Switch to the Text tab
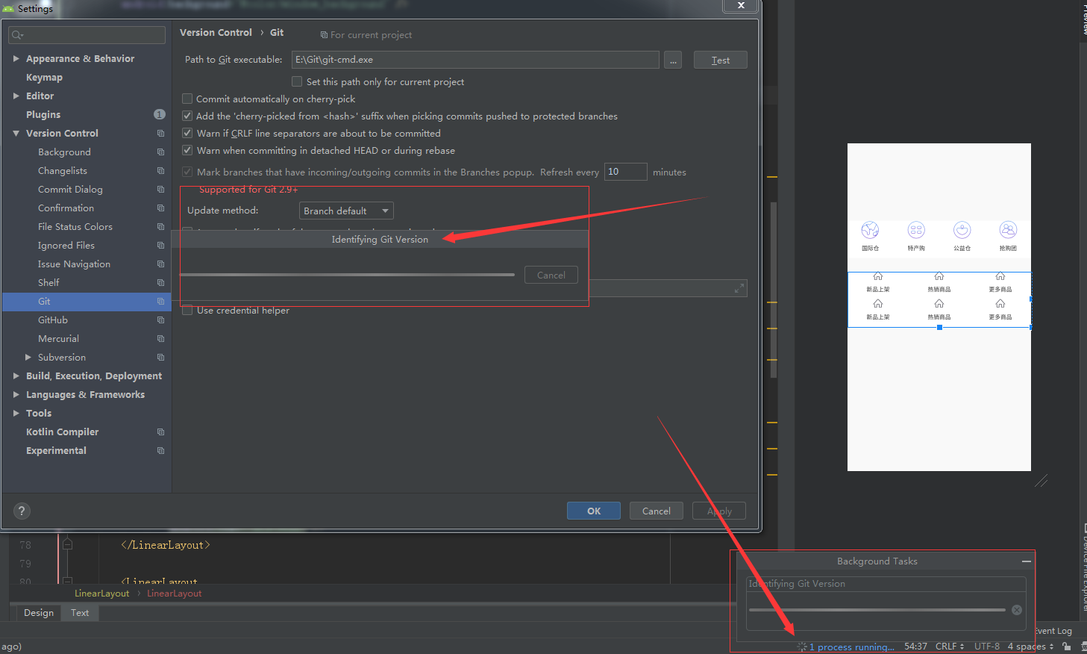The image size is (1087, 654). [x=80, y=613]
